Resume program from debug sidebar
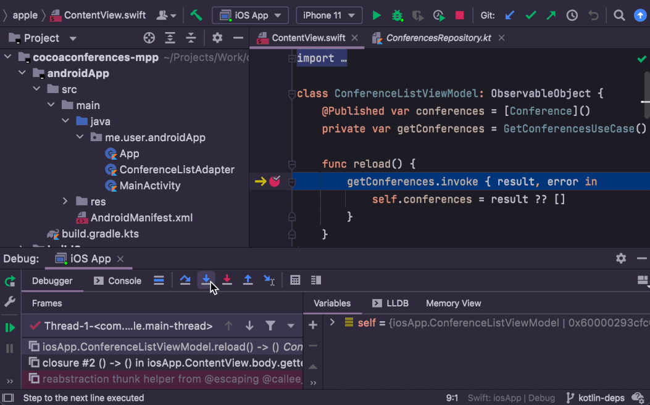This screenshot has height=405, width=650. (10, 327)
